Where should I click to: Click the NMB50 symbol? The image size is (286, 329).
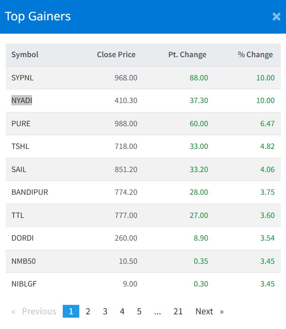(22, 261)
